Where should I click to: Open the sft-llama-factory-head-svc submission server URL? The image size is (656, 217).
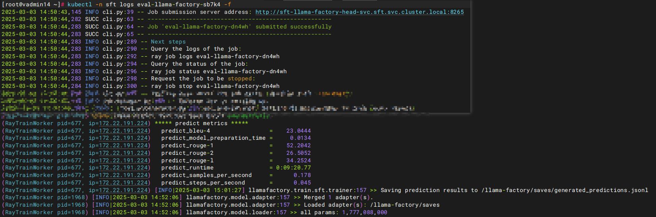359,12
